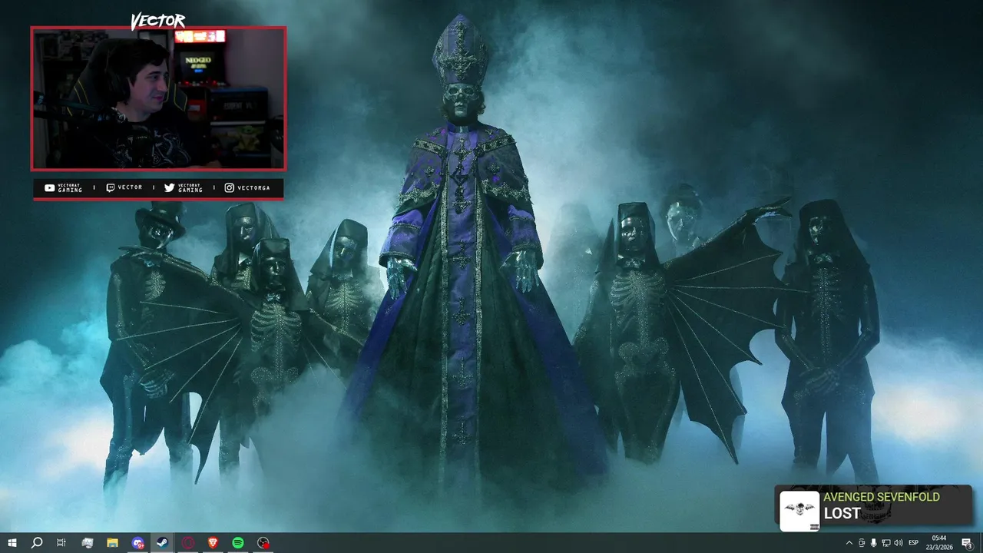Click the microphone tray icon
This screenshot has height=553, width=983.
pyautogui.click(x=874, y=543)
